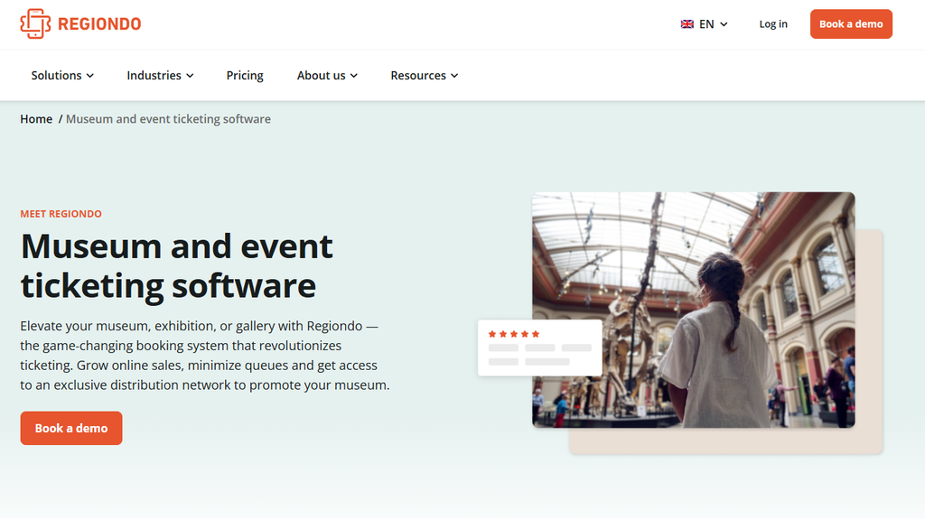The image size is (925, 519).
Task: Expand the Solutions menu
Action: point(62,76)
